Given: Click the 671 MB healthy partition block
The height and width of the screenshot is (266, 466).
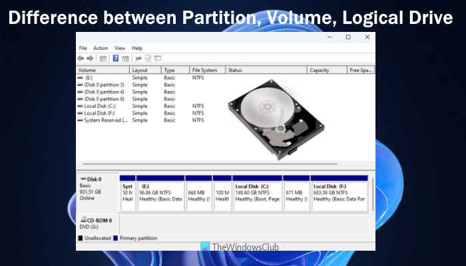Looking at the screenshot, I should coord(297,193).
